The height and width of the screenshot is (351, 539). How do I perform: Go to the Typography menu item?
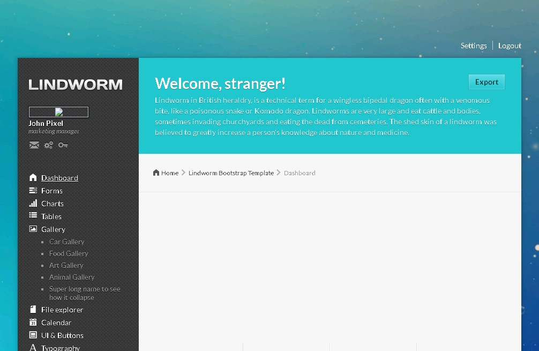[x=61, y=347]
